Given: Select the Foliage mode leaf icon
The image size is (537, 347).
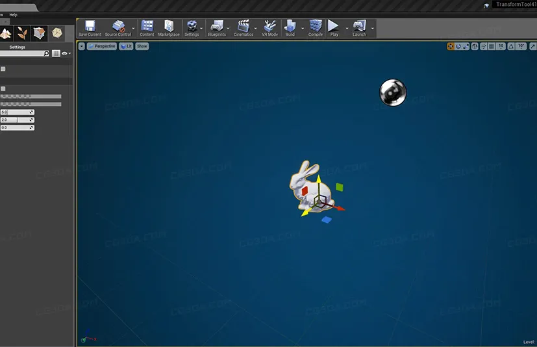Looking at the screenshot, I should pyautogui.click(x=22, y=33).
